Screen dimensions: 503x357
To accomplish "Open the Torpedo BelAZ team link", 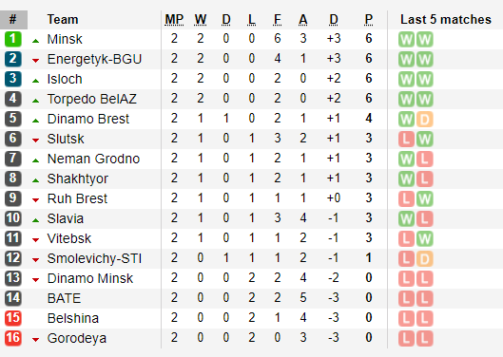I will pos(92,99).
